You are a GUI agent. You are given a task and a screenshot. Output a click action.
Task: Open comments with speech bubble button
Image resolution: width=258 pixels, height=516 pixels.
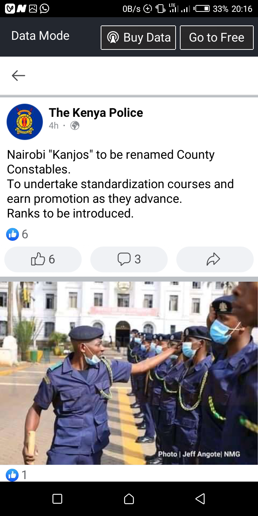(x=129, y=259)
